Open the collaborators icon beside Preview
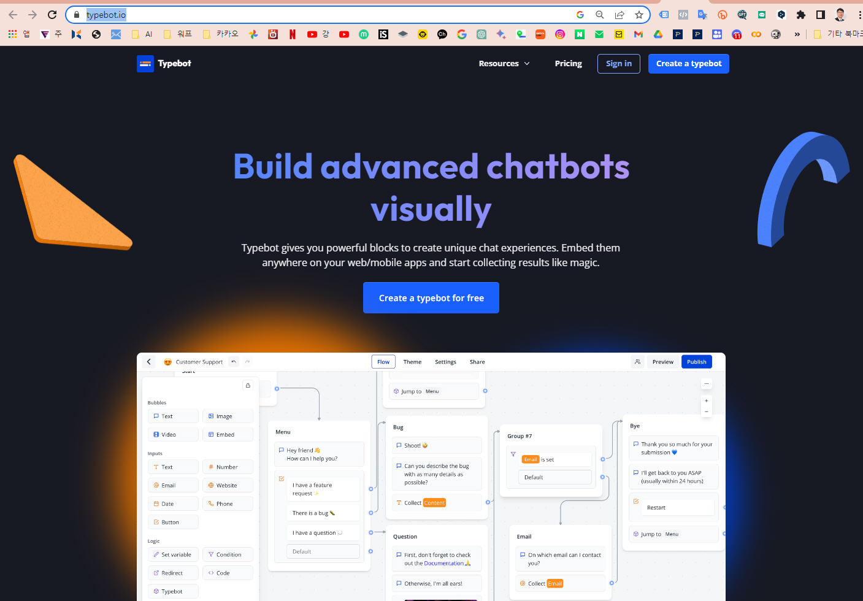This screenshot has width=863, height=601. coord(638,362)
